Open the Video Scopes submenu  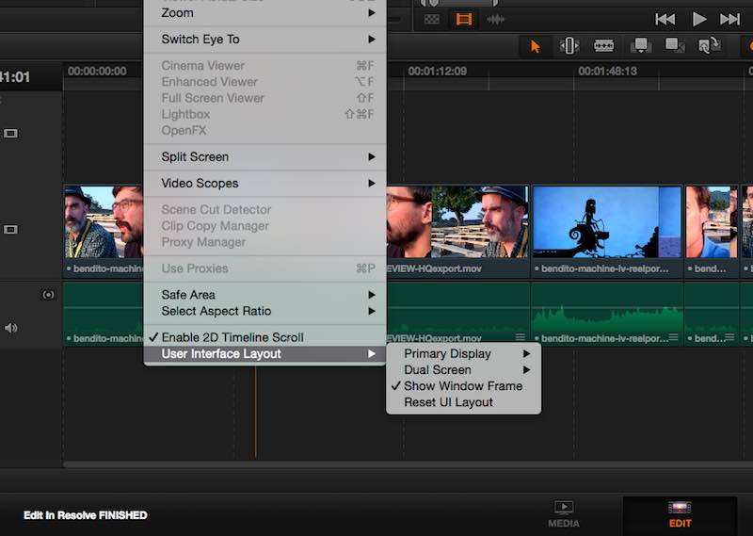click(x=265, y=184)
